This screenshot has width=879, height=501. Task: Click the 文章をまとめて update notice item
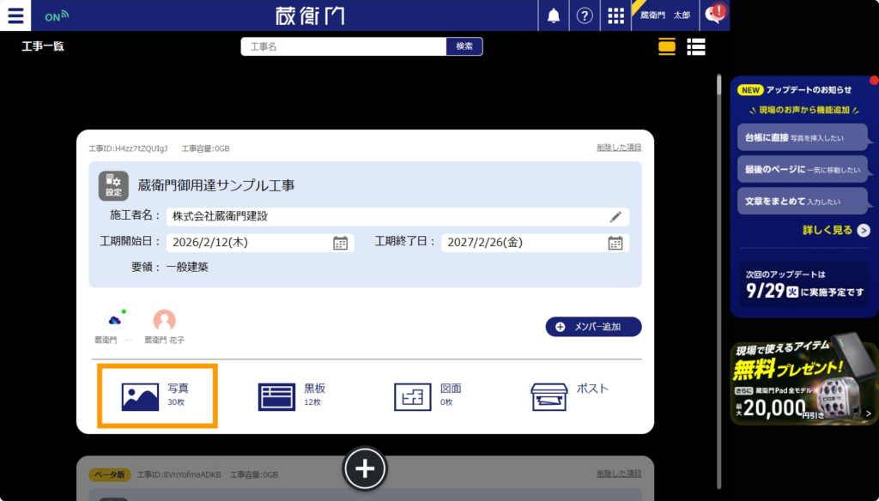click(x=803, y=202)
